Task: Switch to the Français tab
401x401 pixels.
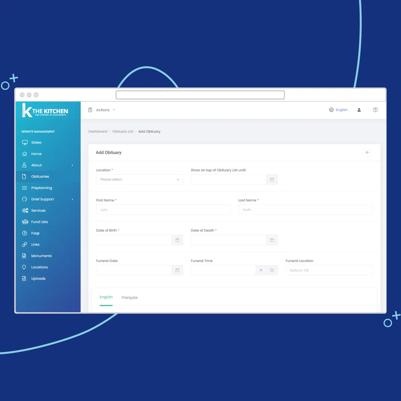Action: coord(129,298)
